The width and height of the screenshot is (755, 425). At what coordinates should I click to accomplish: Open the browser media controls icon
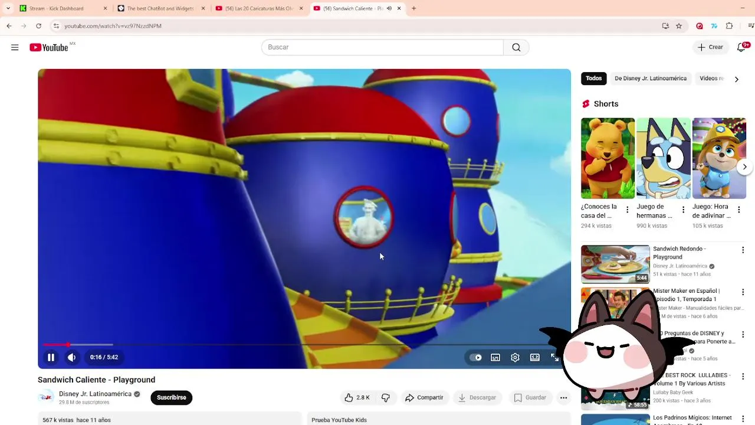point(751,26)
